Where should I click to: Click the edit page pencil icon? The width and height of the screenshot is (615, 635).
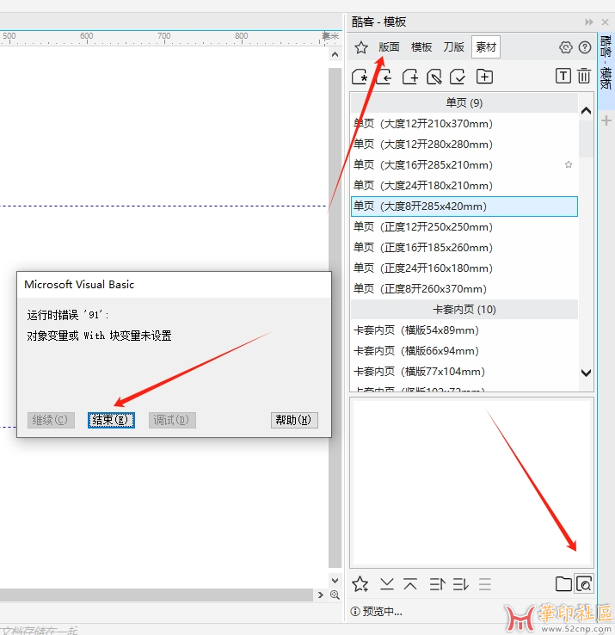click(434, 77)
